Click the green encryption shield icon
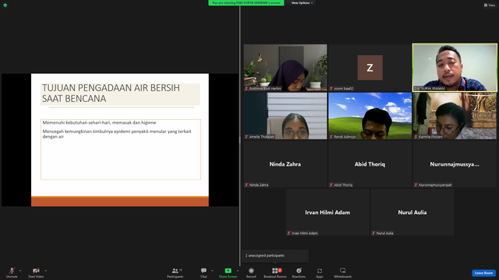Screen dimensions: 499x280 point(5,5)
